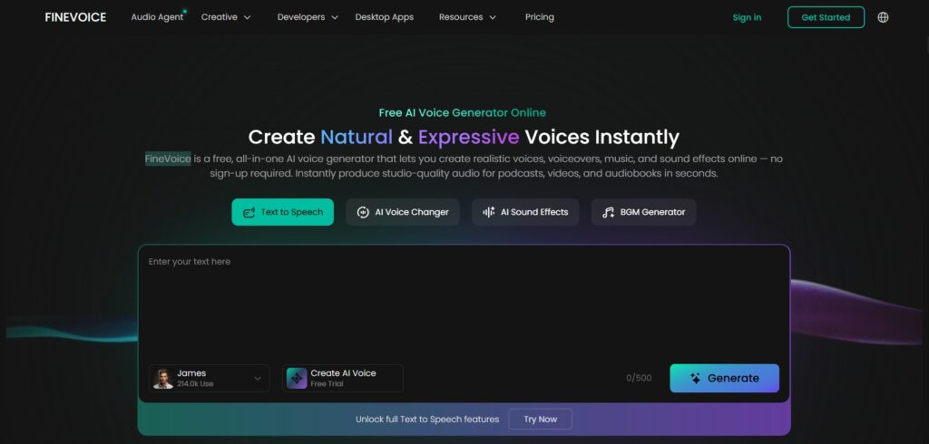The height and width of the screenshot is (444, 929).
Task: Go to the Pricing page
Action: point(540,17)
